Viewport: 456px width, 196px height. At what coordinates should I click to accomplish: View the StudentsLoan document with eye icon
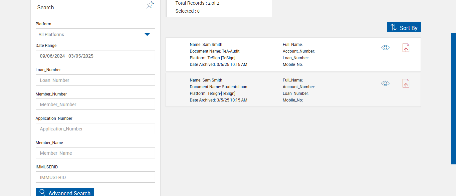(385, 83)
